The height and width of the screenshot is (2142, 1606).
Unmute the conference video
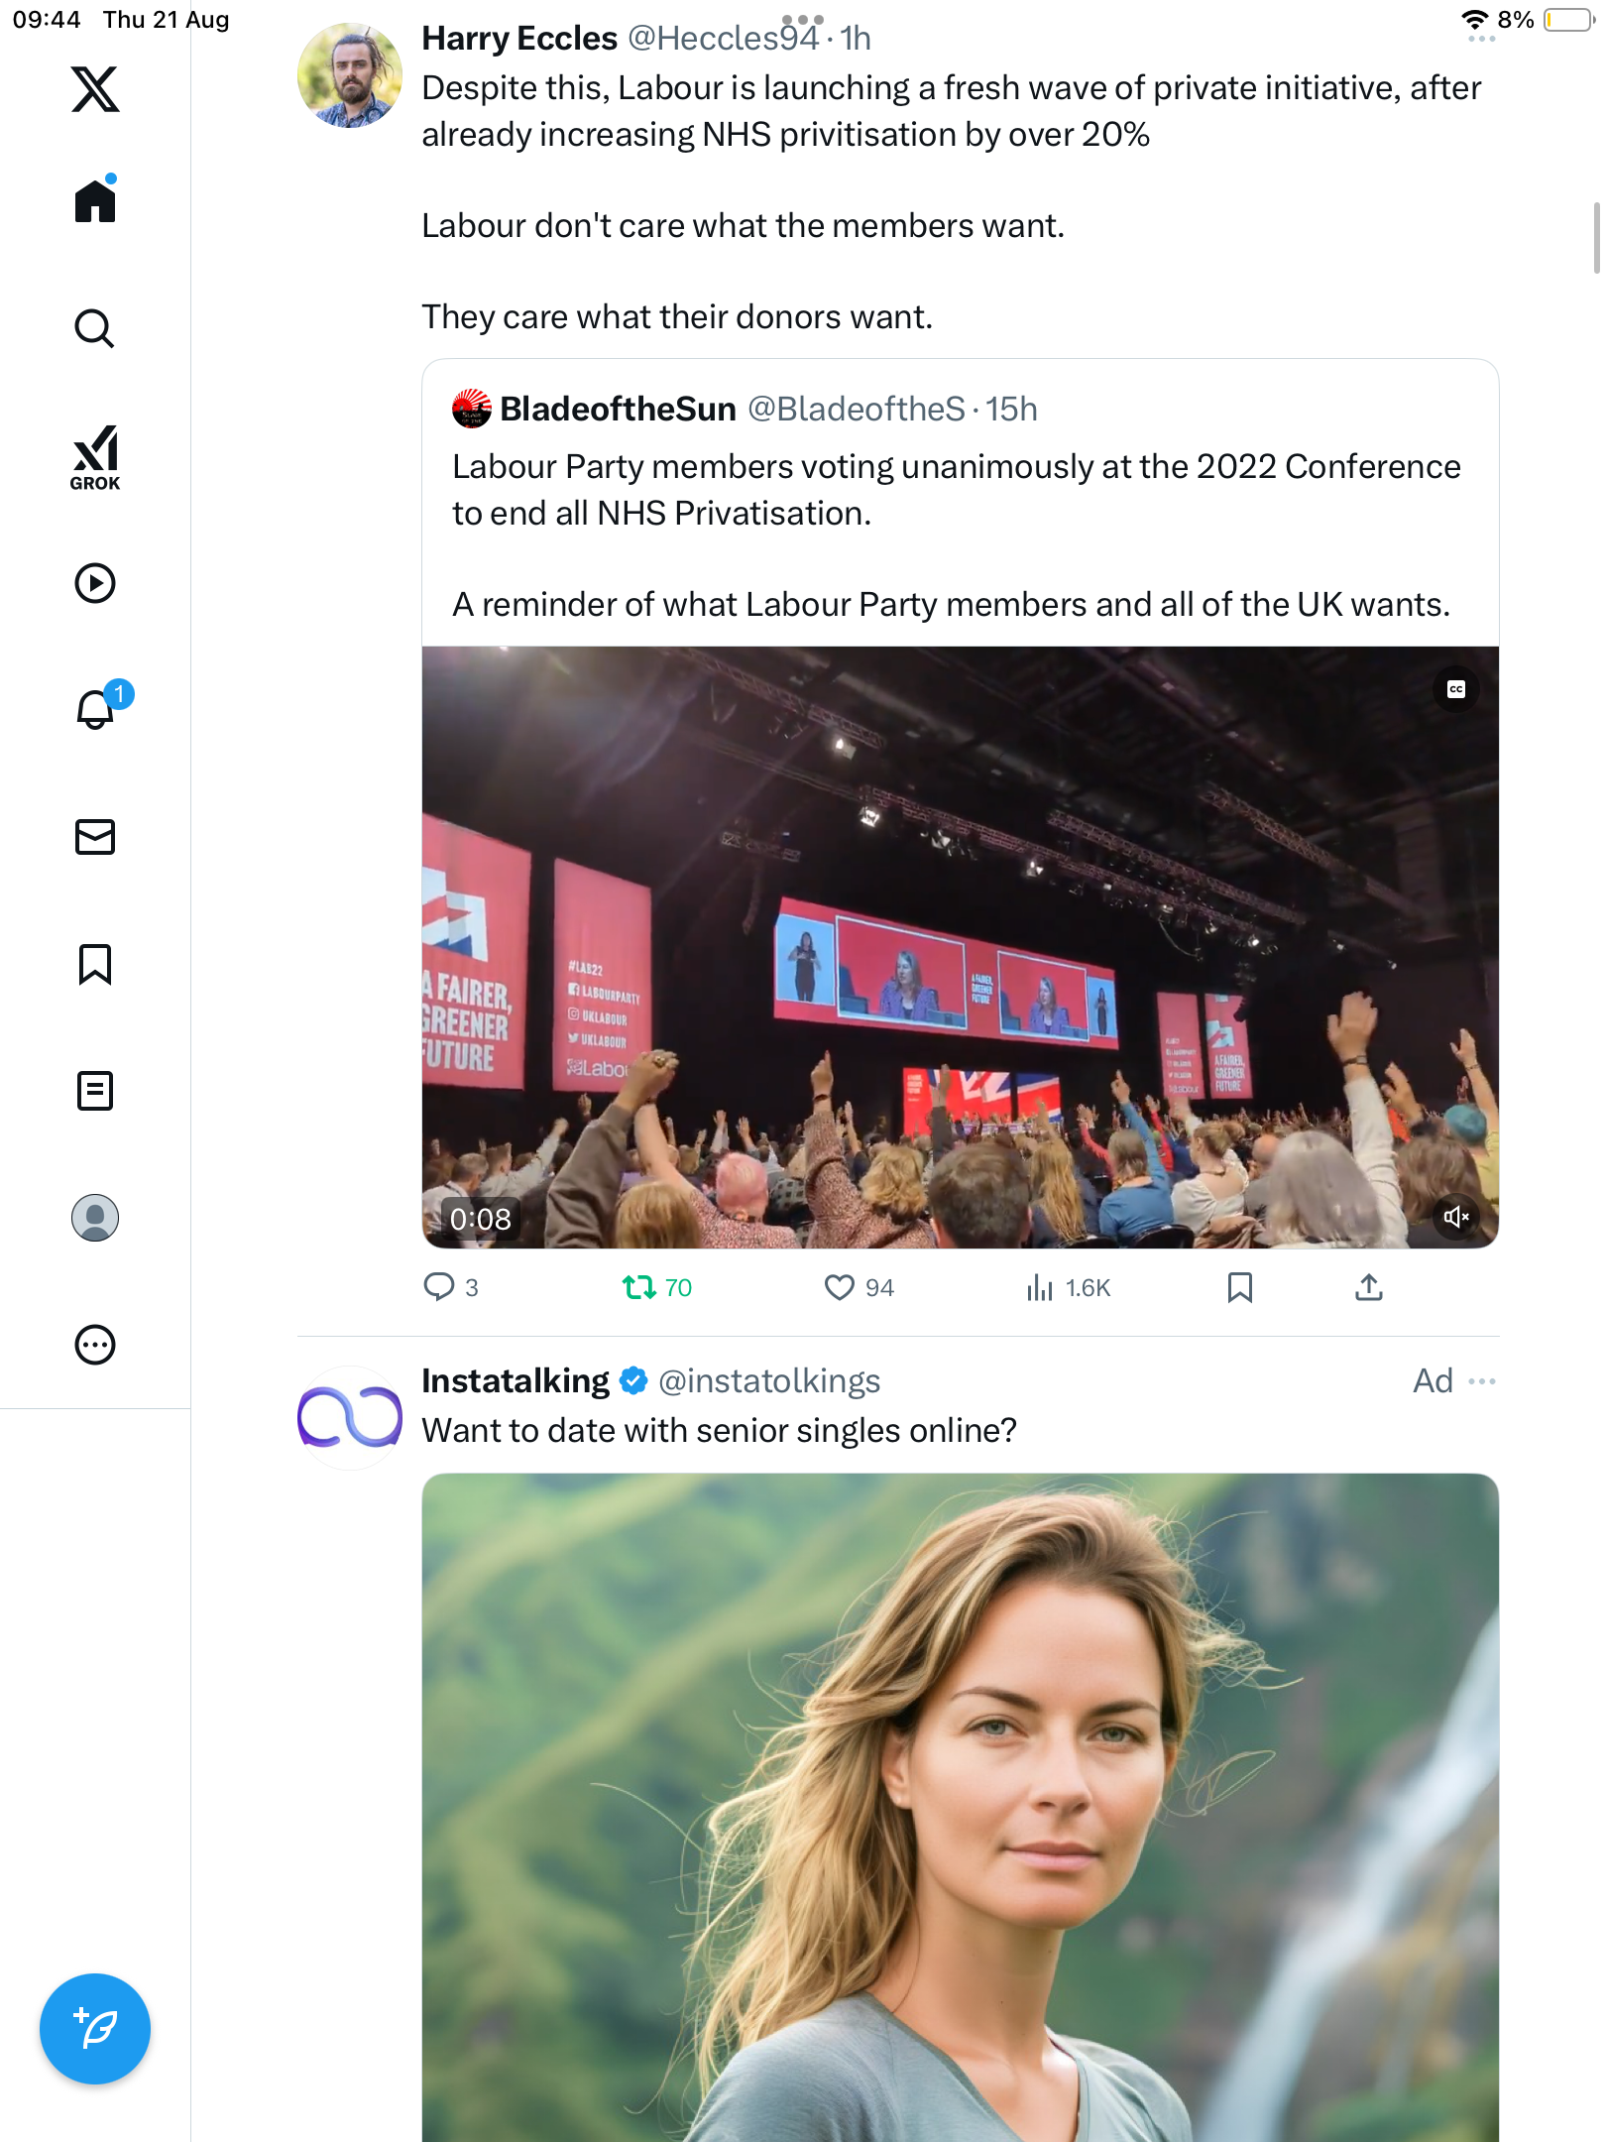1455,1217
